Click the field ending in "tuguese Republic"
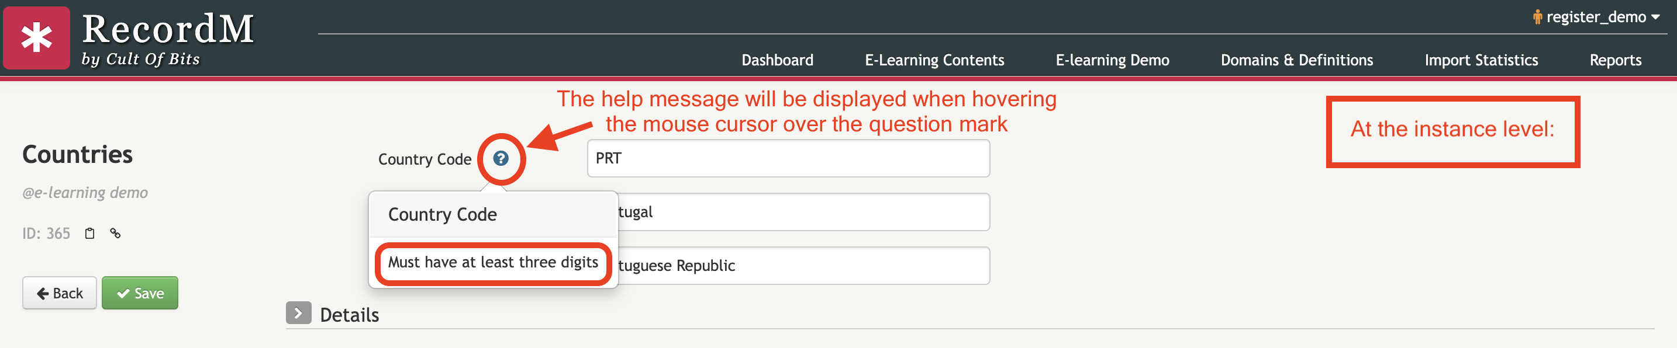 coord(803,266)
